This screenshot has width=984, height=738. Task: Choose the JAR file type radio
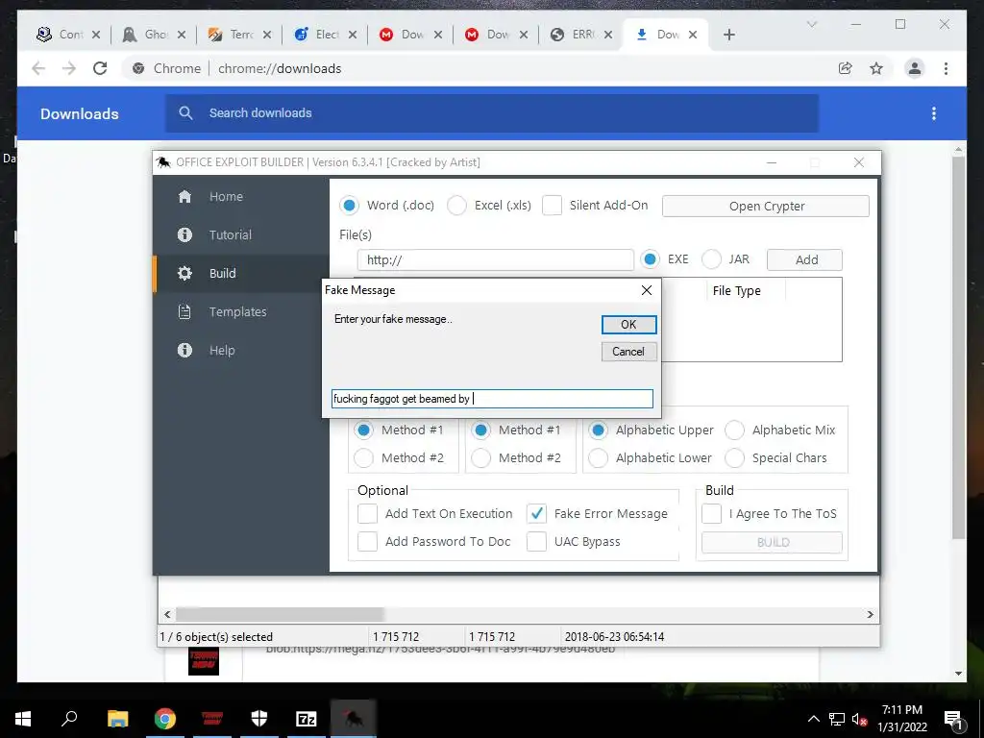pyautogui.click(x=712, y=259)
